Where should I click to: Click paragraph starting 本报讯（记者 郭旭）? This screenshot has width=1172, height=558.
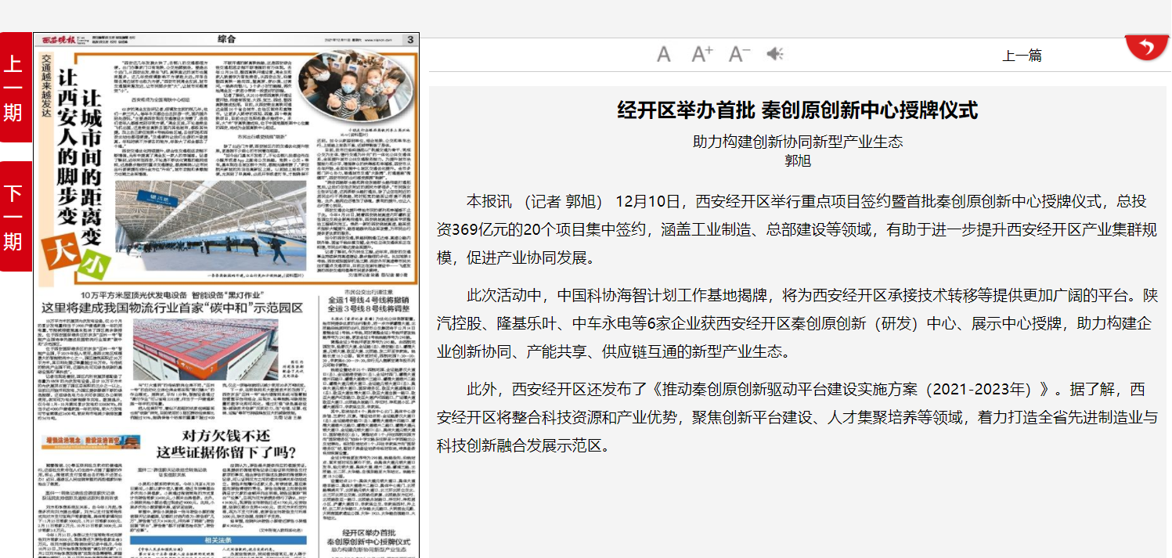tap(797, 229)
